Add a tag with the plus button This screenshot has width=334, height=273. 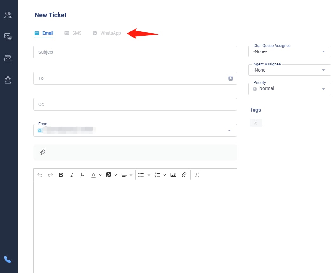click(256, 123)
